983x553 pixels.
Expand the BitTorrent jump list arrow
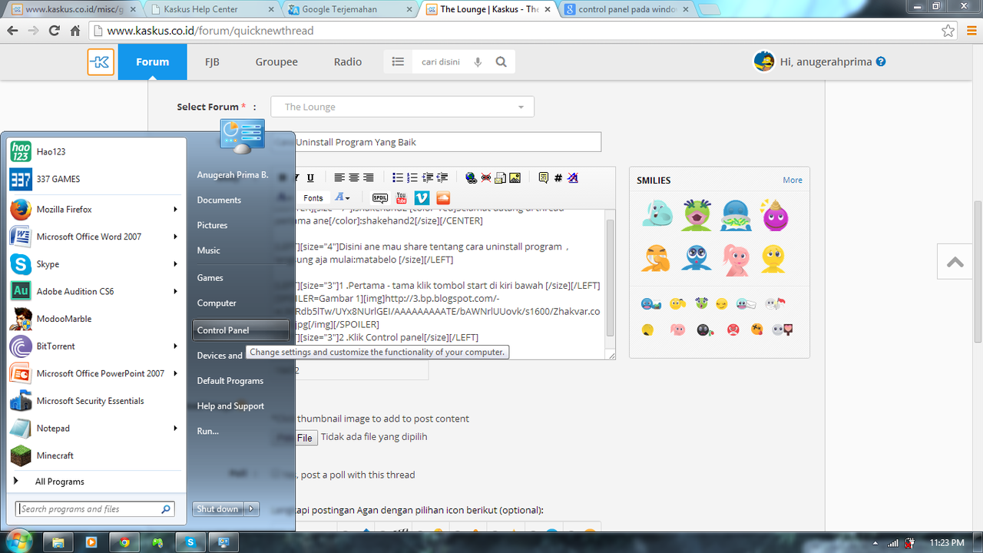175,346
